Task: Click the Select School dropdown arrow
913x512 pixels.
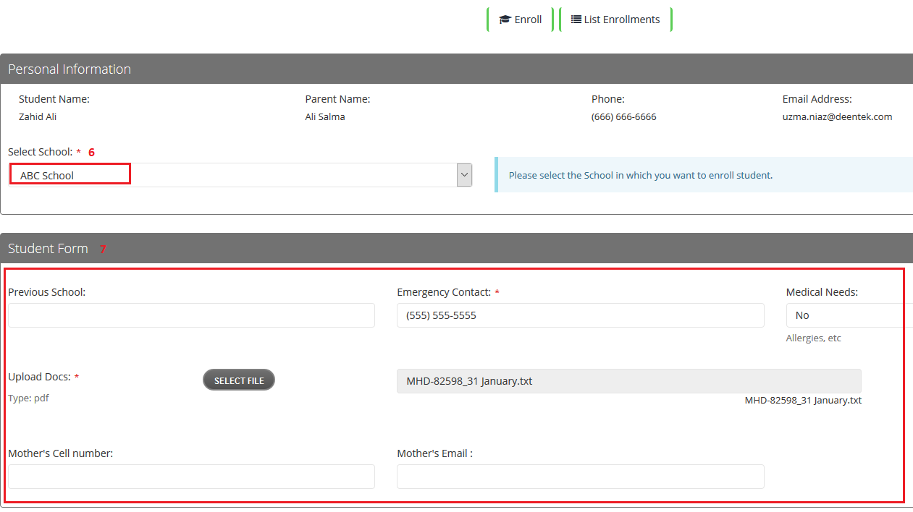Action: pos(465,175)
